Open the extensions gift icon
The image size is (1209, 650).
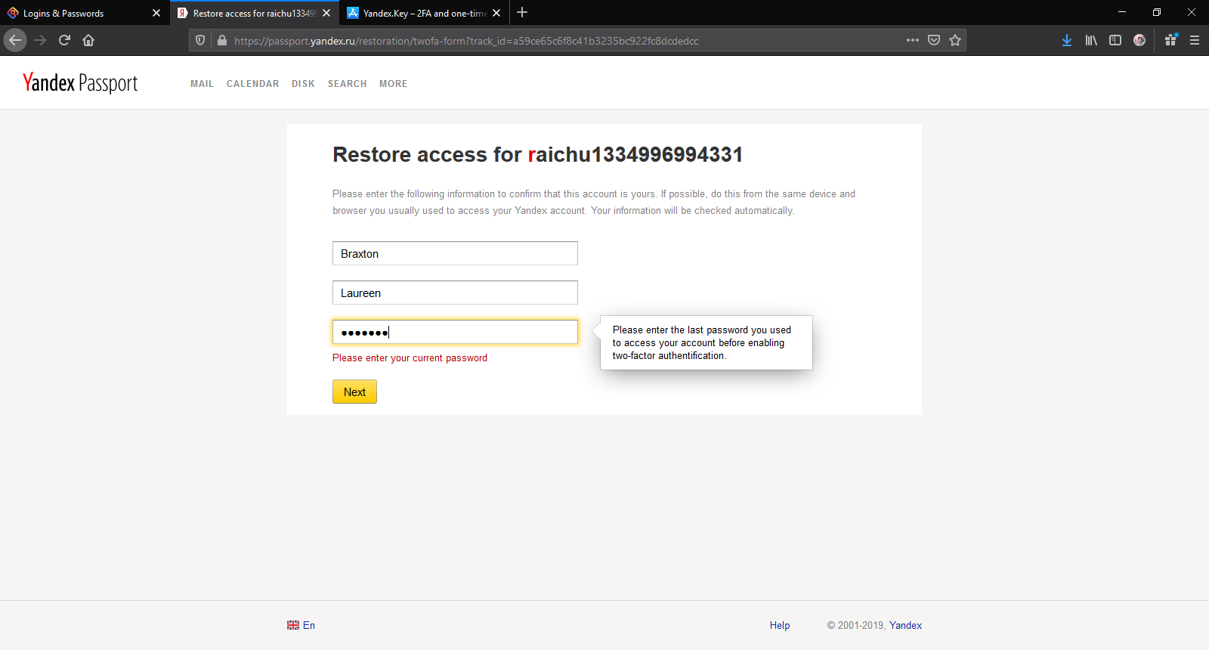pyautogui.click(x=1170, y=40)
